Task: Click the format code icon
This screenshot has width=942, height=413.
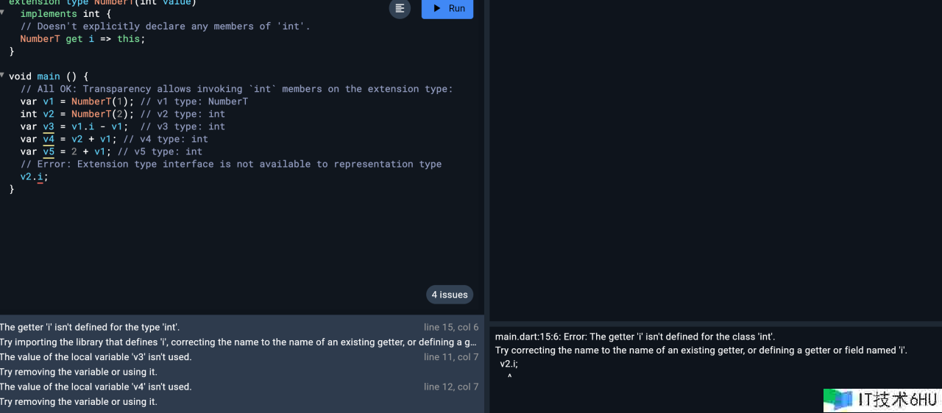Action: 400,8
